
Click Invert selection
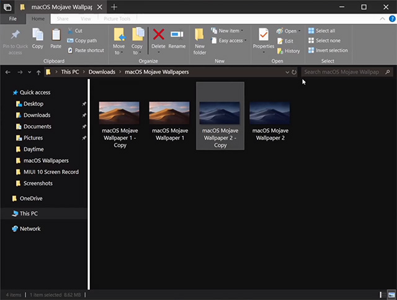pos(328,50)
